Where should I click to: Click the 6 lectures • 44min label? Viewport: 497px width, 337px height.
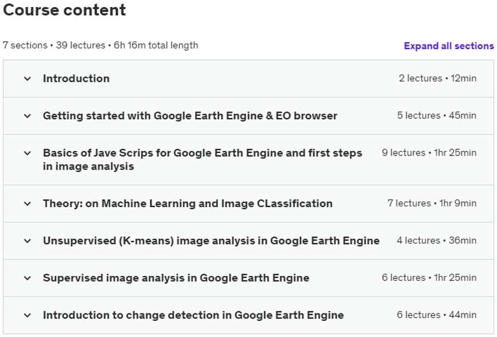pos(436,315)
